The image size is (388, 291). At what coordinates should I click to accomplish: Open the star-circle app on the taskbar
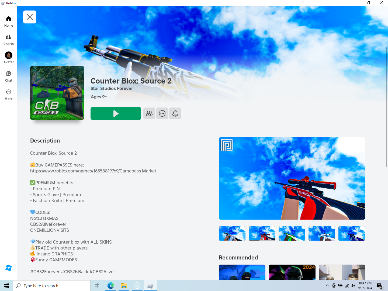(137, 286)
